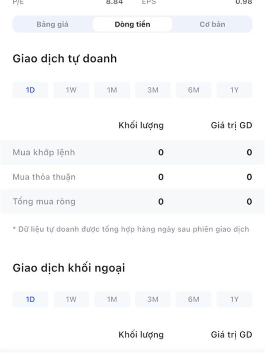265x353 pixels.
Task: Select 3M period for Giao dịch khối ngoại
Action: pos(153,300)
